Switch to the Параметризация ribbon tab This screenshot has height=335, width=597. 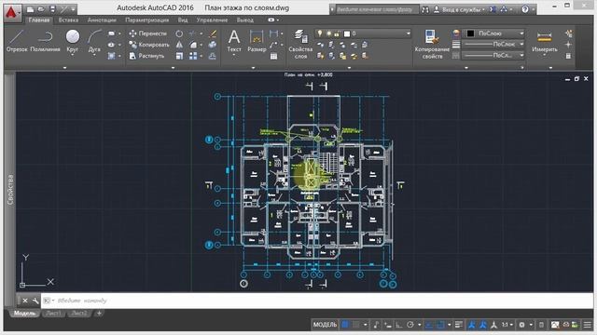click(147, 20)
